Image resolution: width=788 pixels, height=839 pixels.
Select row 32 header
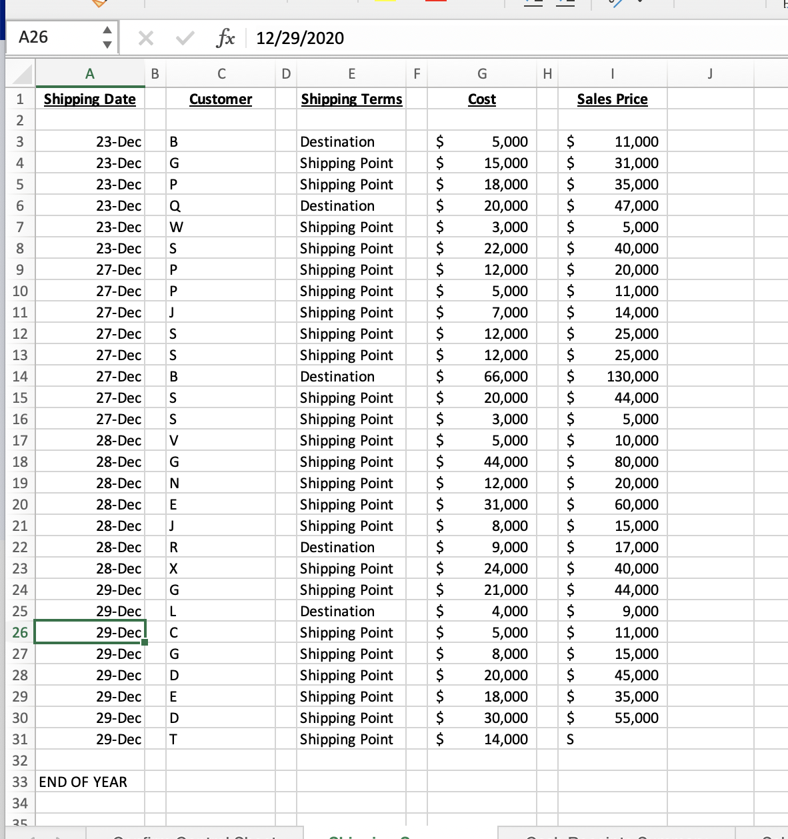point(20,760)
